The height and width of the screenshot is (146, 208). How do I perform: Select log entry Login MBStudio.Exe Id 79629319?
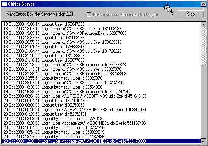[102, 42]
